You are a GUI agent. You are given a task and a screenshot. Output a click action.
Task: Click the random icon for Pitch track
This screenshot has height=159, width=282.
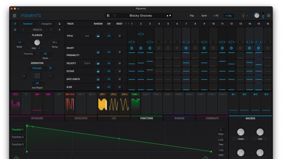[x=98, y=36]
